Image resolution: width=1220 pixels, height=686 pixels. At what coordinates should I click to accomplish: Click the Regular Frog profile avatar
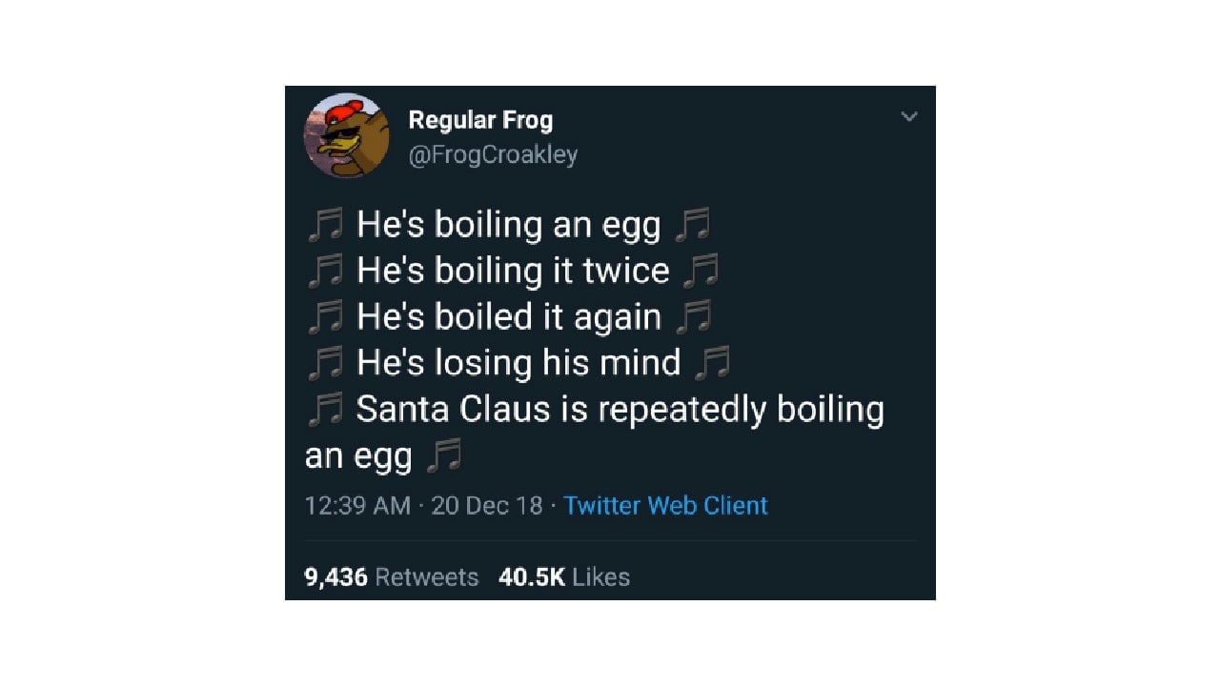click(x=346, y=135)
